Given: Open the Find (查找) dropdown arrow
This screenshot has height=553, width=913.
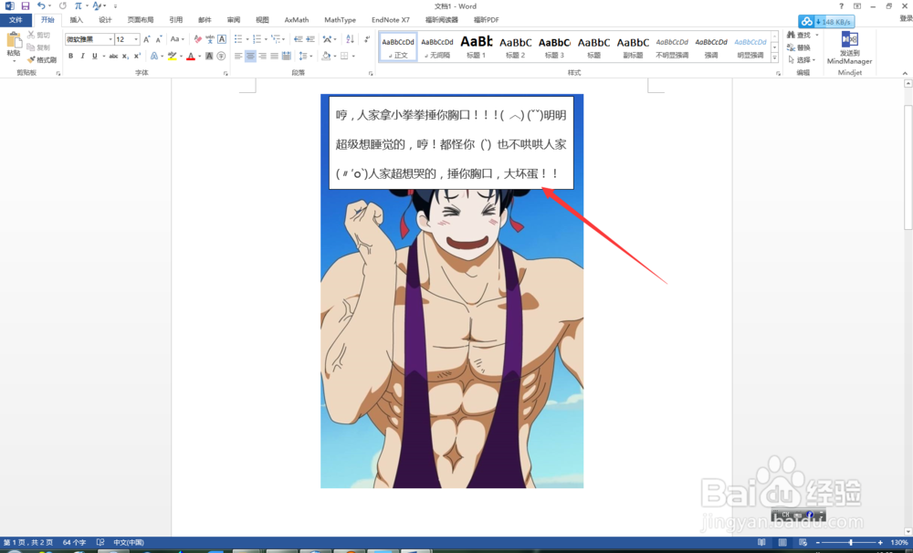Looking at the screenshot, I should point(817,35).
